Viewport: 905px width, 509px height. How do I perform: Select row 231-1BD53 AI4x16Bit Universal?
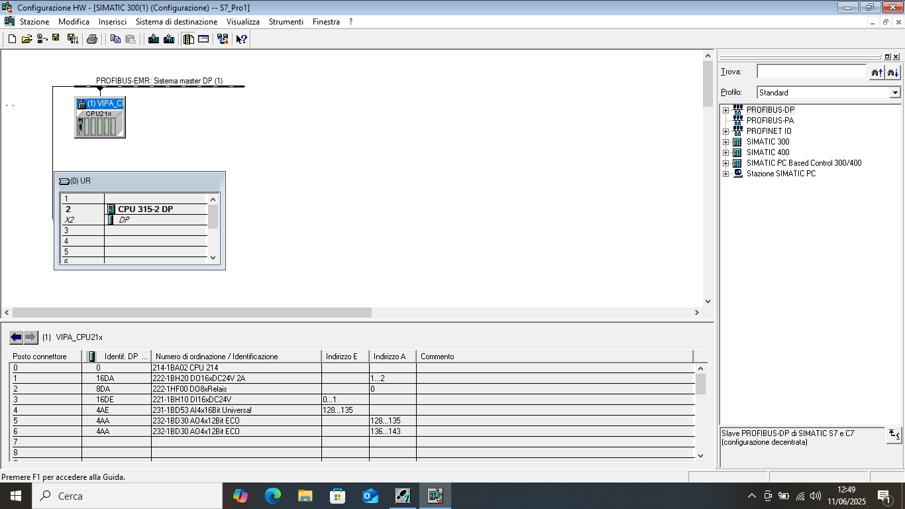point(352,410)
